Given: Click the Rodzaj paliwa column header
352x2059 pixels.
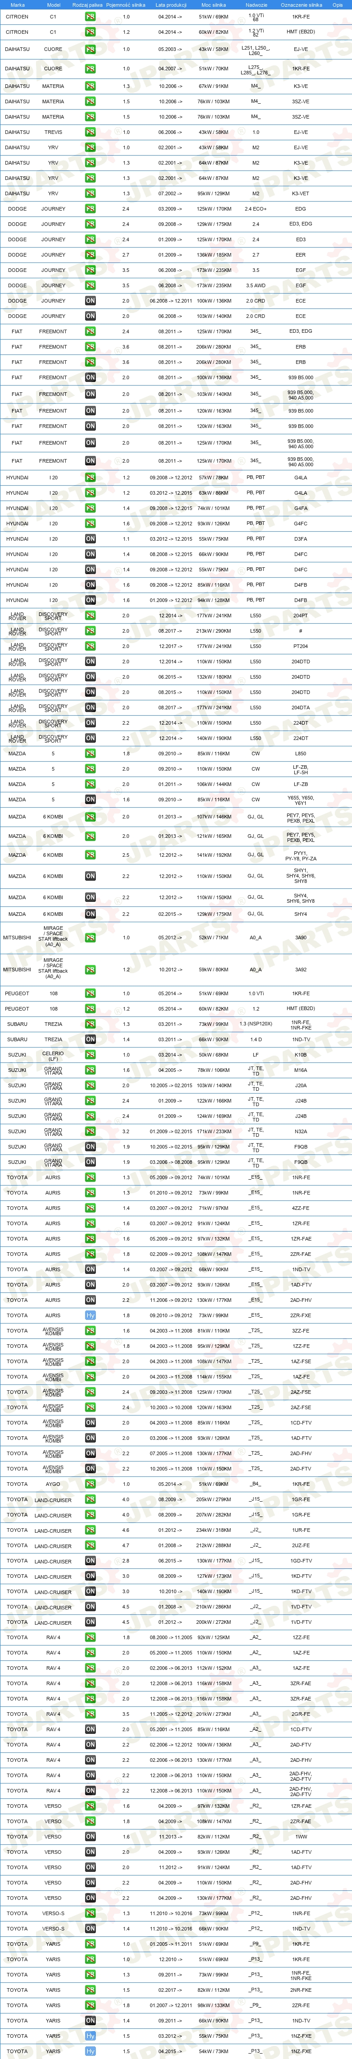Looking at the screenshot, I should tap(87, 5).
